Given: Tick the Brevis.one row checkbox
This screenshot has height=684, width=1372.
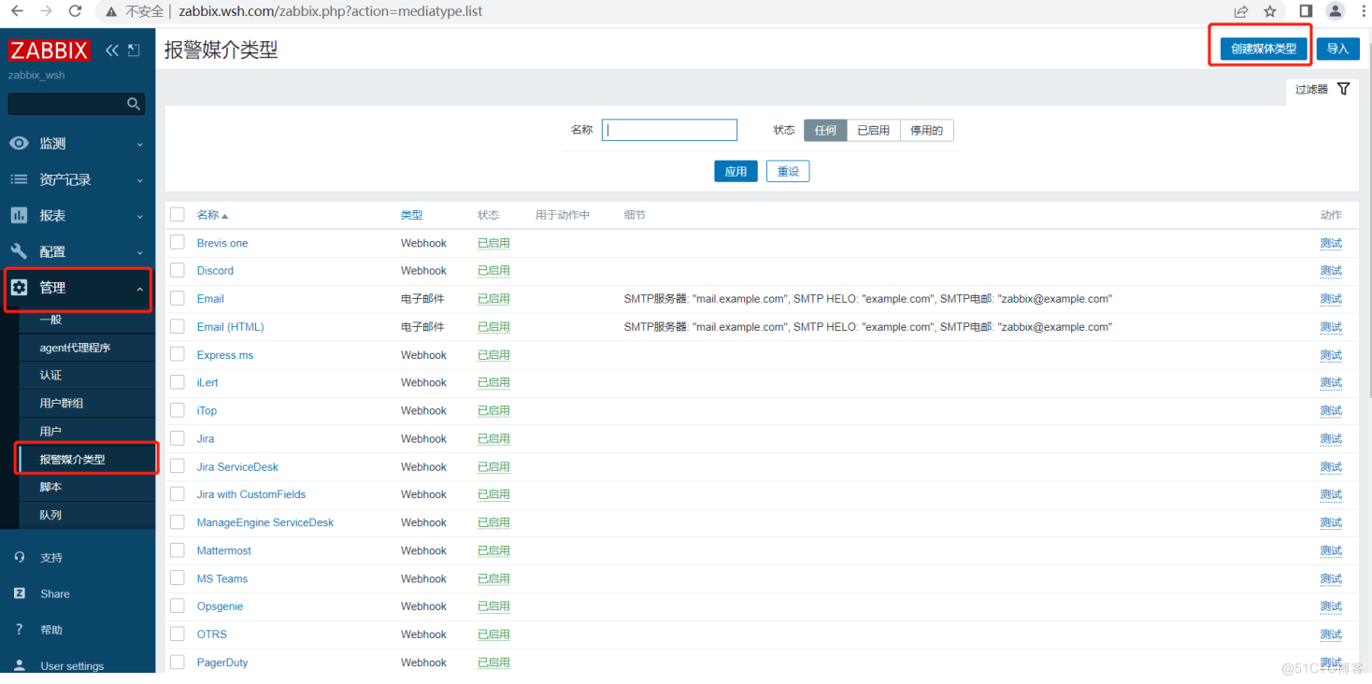Looking at the screenshot, I should tap(178, 243).
